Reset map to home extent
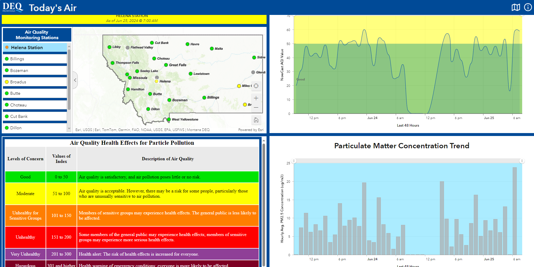The image size is (534, 267). (256, 120)
